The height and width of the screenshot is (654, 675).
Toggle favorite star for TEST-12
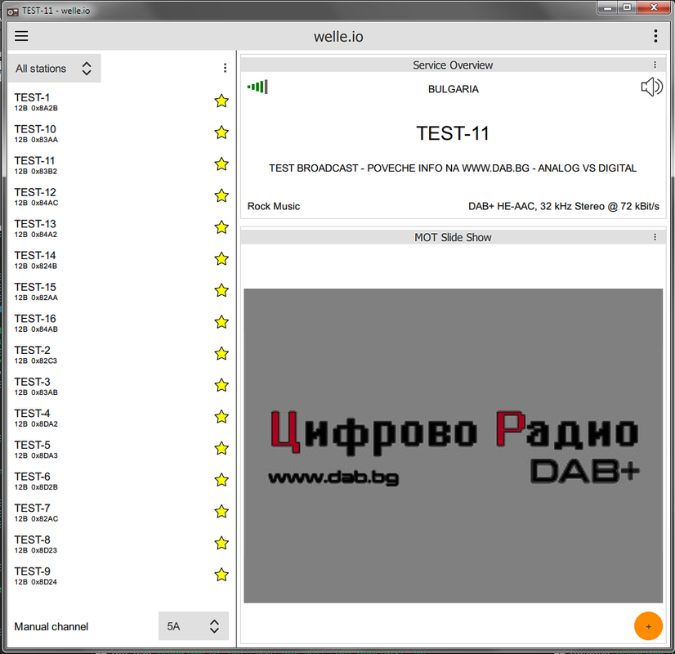tap(221, 196)
